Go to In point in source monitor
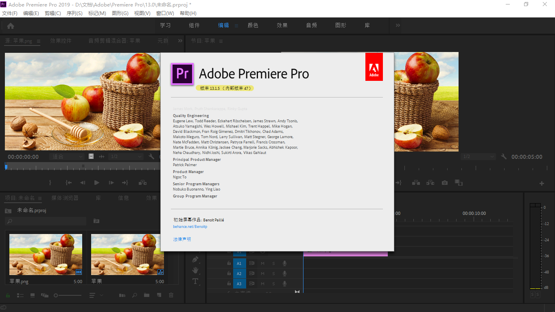Viewport: 555px width, 312px height. (69, 183)
